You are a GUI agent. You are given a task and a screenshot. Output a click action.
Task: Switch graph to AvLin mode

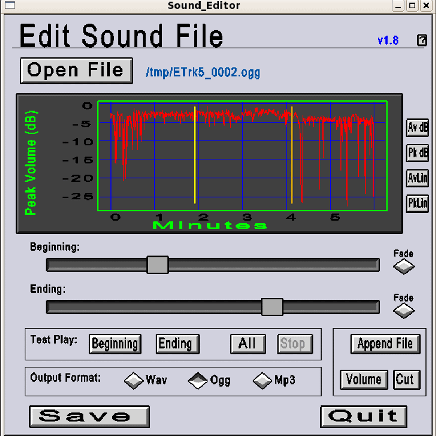[417, 178]
